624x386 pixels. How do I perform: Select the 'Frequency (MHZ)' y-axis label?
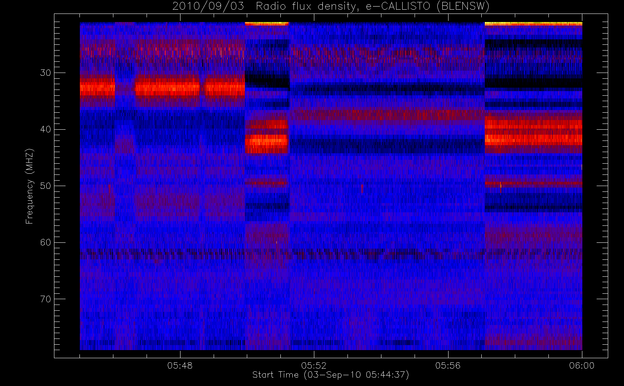click(29, 186)
